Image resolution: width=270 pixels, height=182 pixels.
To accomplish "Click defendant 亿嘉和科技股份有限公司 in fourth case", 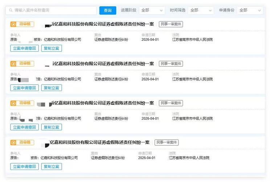I will [59, 158].
